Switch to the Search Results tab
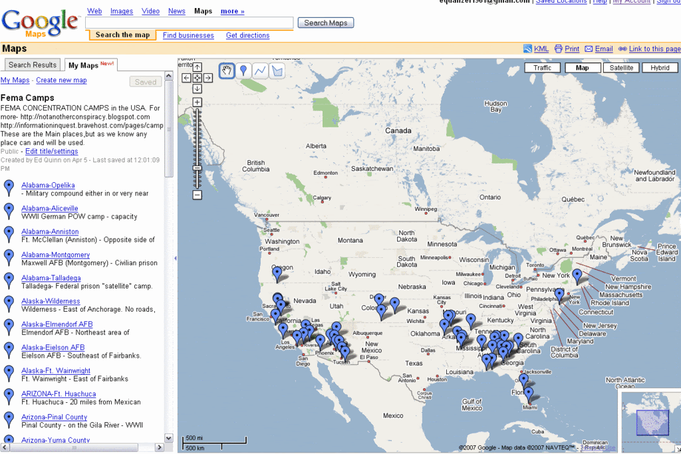Screen dimensions: 681x454 (33, 64)
